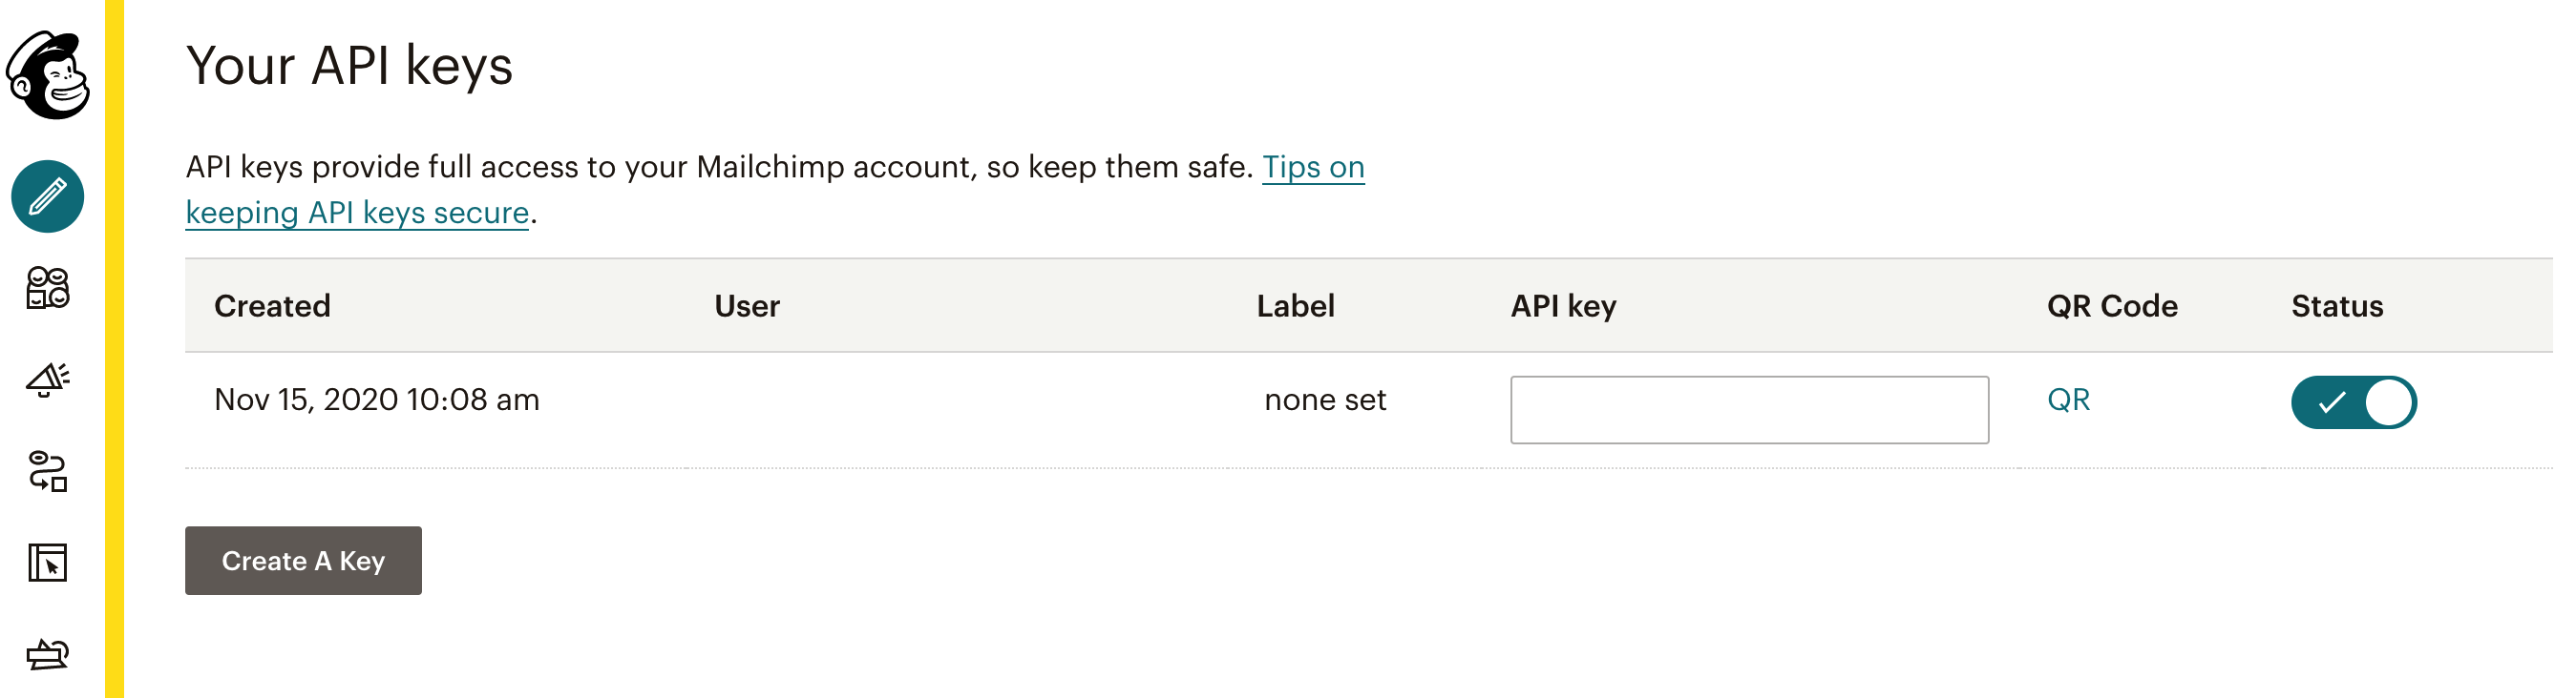Toggle the API key status switch
This screenshot has height=698, width=2576.
pos(2353,402)
